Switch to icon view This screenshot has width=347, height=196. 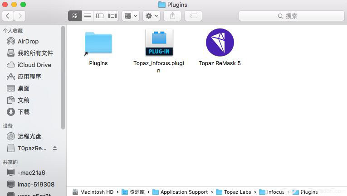pos(75,16)
